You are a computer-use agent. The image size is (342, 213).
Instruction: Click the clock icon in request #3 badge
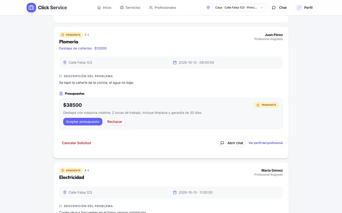[63, 35]
